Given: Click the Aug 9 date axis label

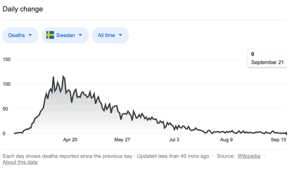Looking at the screenshot, I should pos(226,140).
